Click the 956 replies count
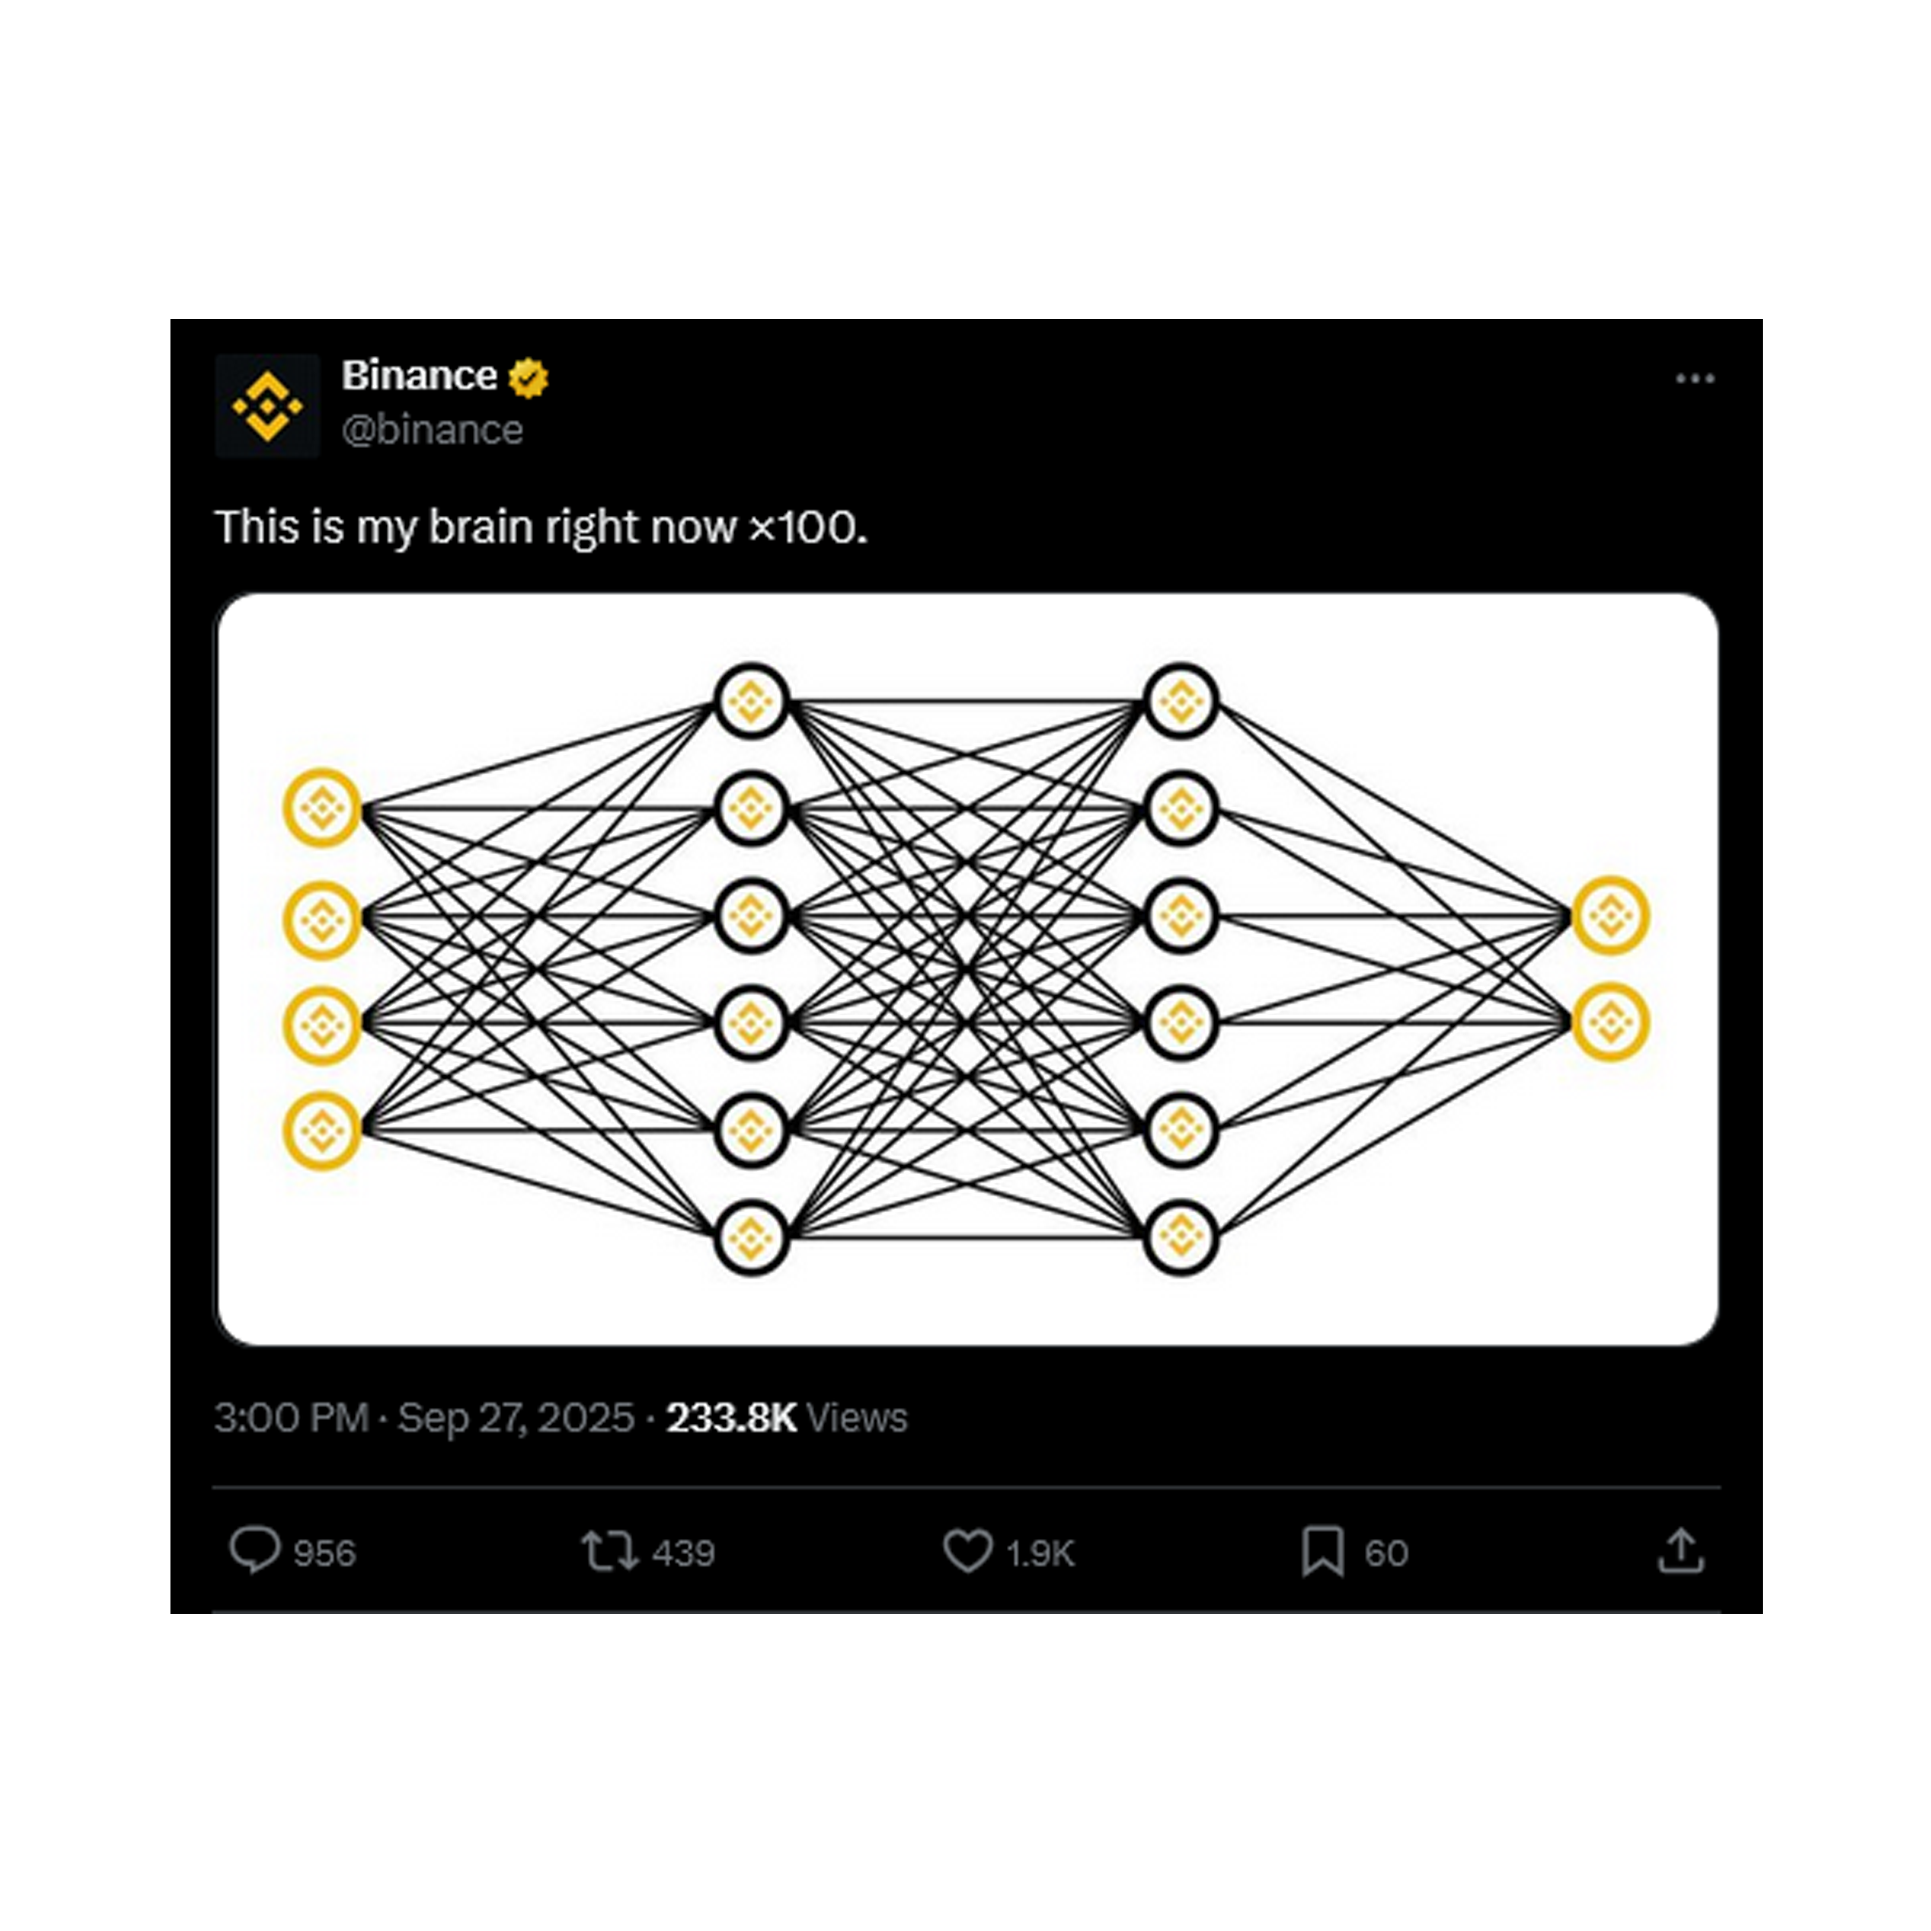This screenshot has width=1931, height=1931. coord(325,1553)
